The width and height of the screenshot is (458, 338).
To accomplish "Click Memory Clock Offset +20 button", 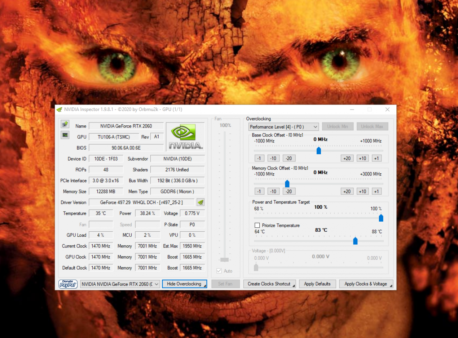I will pyautogui.click(x=347, y=191).
